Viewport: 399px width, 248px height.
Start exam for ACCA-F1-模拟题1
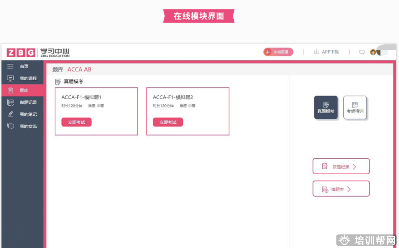[76, 122]
